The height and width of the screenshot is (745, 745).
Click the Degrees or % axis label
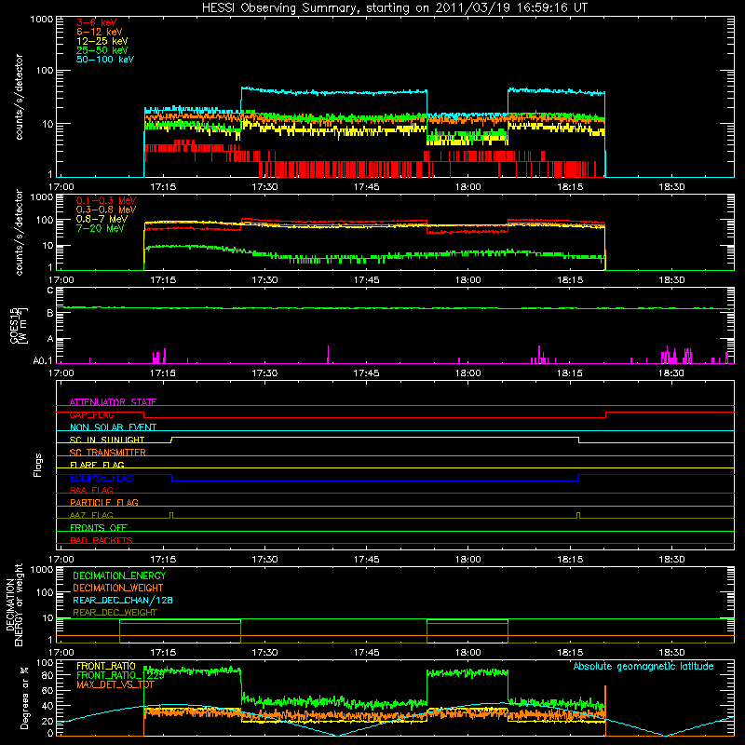(x=24, y=698)
